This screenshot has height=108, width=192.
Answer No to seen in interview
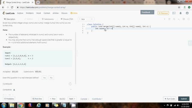(51, 78)
